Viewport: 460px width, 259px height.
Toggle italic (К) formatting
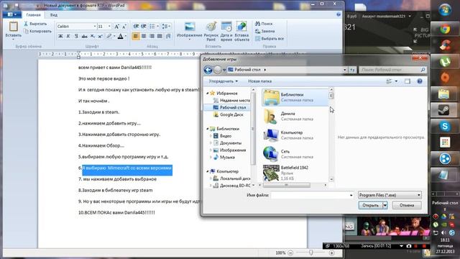(x=68, y=36)
